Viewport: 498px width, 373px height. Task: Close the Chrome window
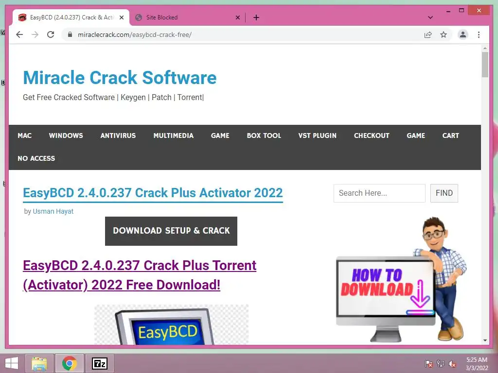click(x=479, y=11)
